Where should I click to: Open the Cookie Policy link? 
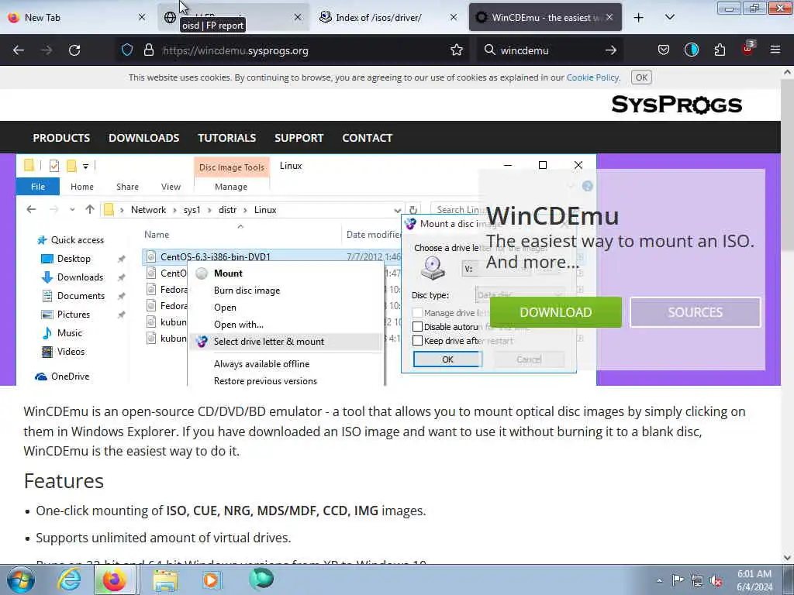(x=592, y=77)
